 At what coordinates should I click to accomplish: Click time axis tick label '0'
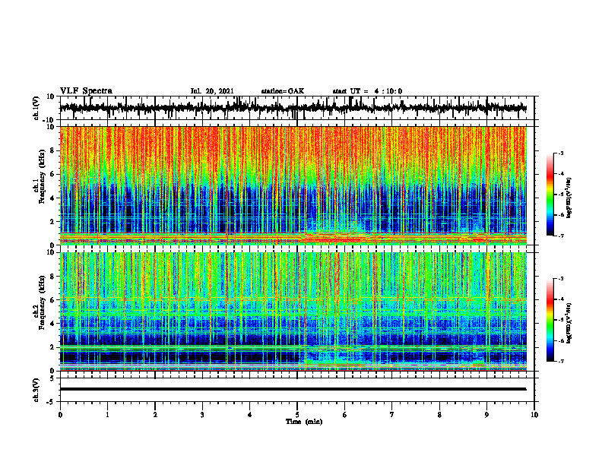click(60, 415)
